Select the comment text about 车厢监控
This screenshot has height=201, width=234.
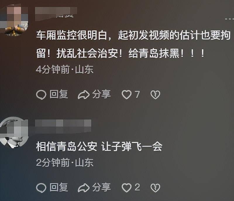coord(133,44)
